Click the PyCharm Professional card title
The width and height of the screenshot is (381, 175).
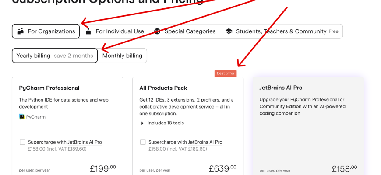[x=49, y=88]
